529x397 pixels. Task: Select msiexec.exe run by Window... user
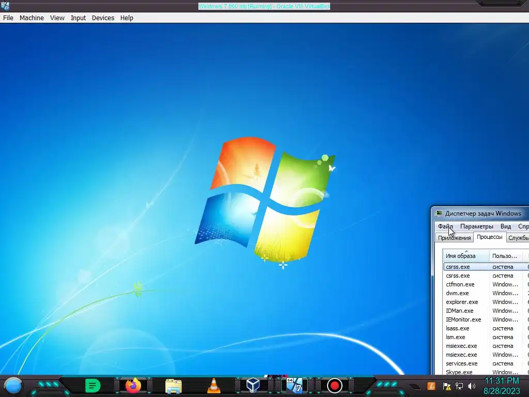[x=486, y=355]
